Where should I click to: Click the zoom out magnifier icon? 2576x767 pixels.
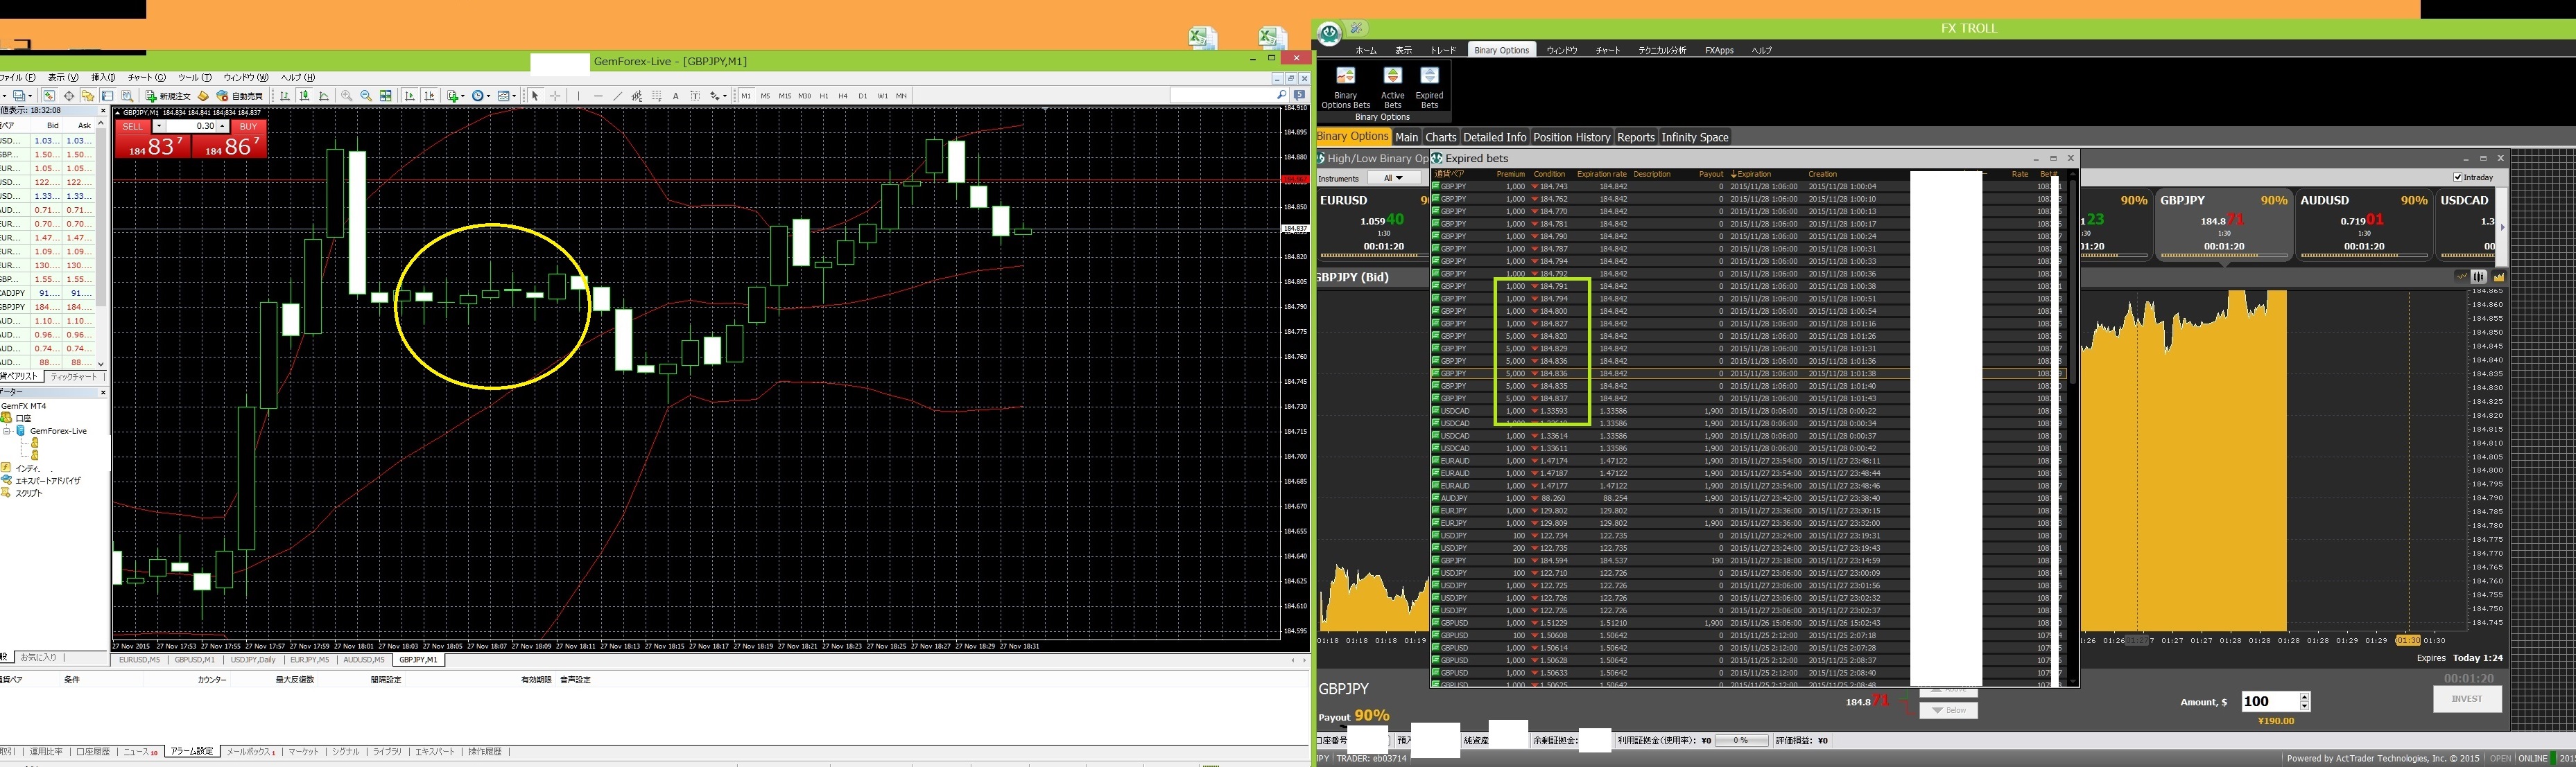coord(366,96)
